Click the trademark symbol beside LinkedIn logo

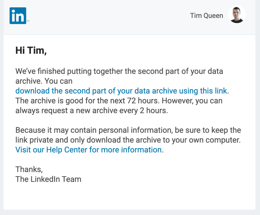pyautogui.click(x=28, y=21)
